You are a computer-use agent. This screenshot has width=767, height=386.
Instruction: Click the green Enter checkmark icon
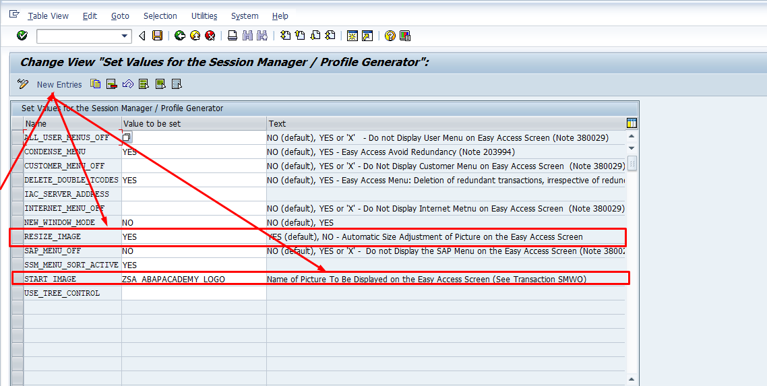pos(22,36)
